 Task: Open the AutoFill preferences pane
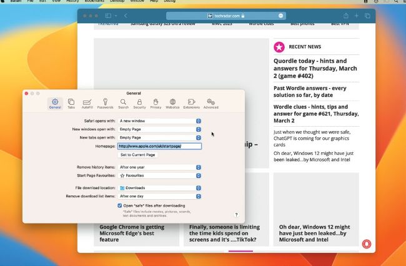[x=87, y=104]
